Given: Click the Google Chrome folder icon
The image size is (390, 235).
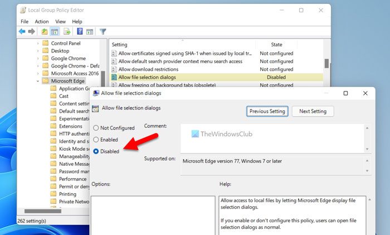Looking at the screenshot, I should tap(45, 58).
